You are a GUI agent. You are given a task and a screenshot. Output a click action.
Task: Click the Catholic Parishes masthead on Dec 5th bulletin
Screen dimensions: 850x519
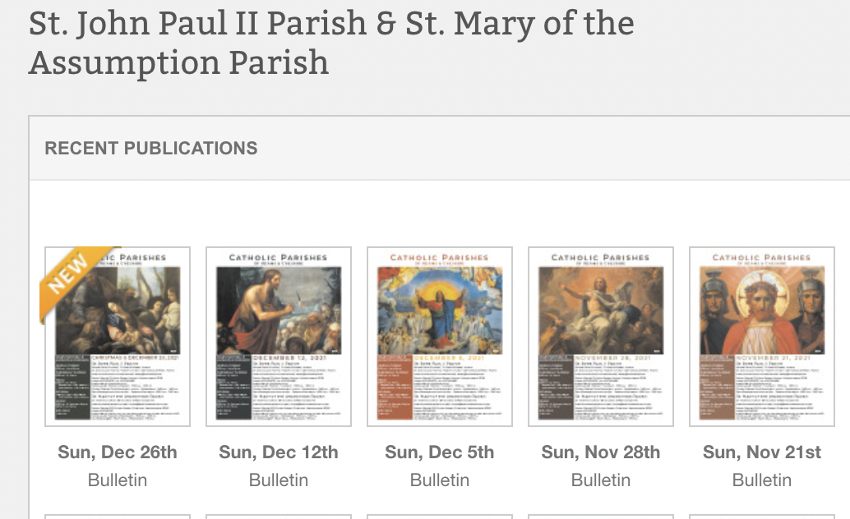[439, 257]
